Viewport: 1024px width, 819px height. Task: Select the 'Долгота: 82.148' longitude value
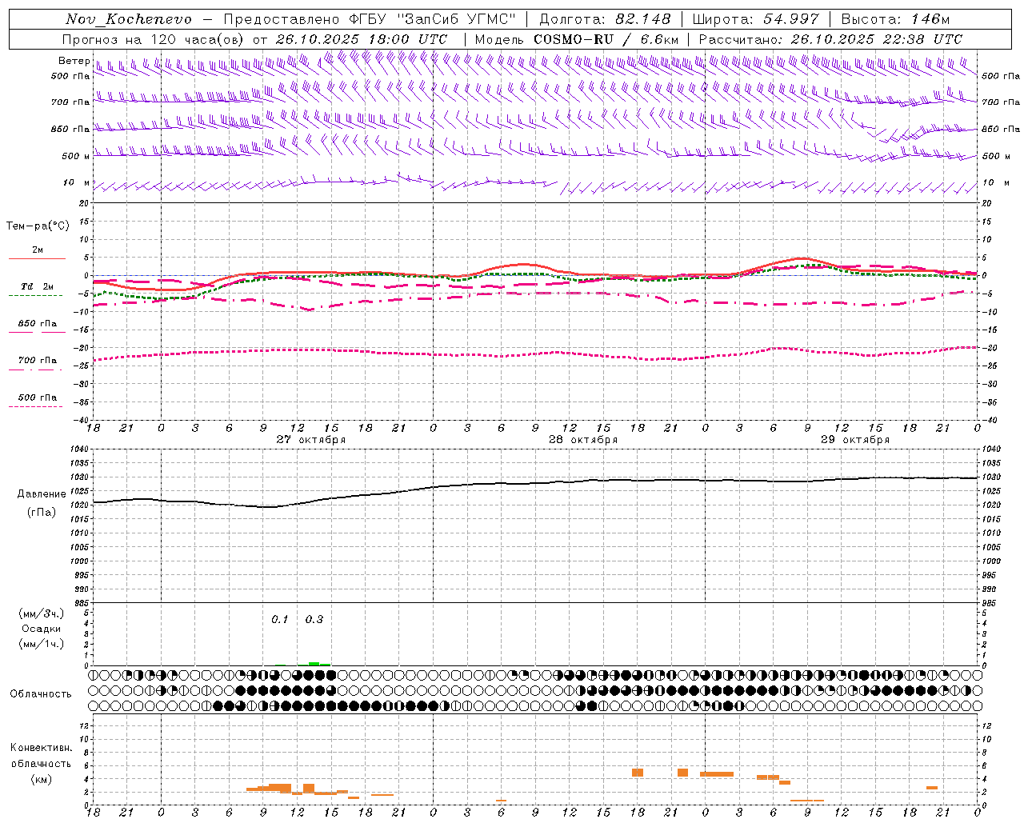(x=605, y=19)
